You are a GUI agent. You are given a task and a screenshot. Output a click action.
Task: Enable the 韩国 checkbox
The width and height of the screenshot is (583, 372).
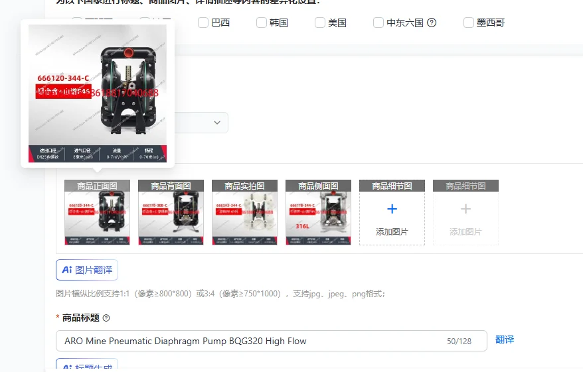coord(262,23)
